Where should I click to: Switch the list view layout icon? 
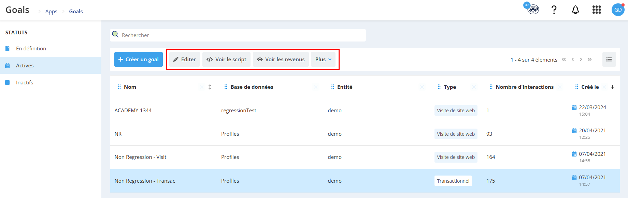609,60
